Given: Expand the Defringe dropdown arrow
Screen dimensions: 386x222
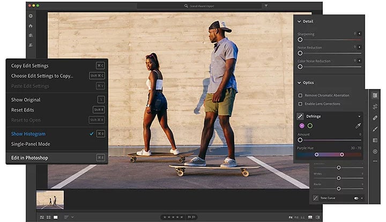Looking at the screenshot, I should point(359,116).
